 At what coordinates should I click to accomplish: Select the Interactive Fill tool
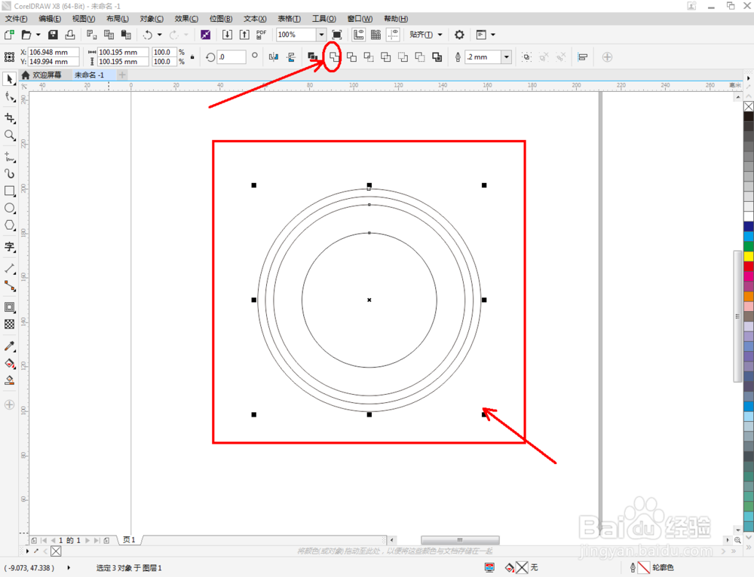(x=10, y=363)
